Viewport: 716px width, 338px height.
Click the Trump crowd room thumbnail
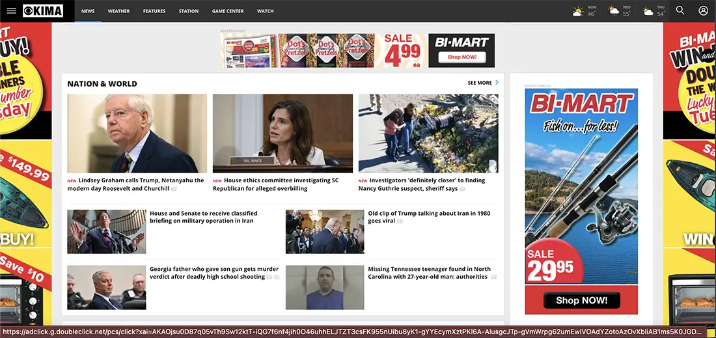click(325, 232)
